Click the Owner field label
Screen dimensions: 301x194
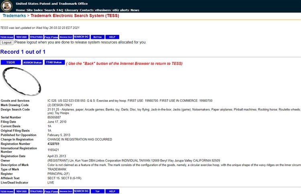5,160
